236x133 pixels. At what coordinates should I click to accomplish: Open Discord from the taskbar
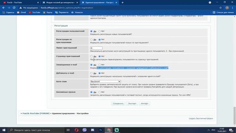[x=93, y=130]
